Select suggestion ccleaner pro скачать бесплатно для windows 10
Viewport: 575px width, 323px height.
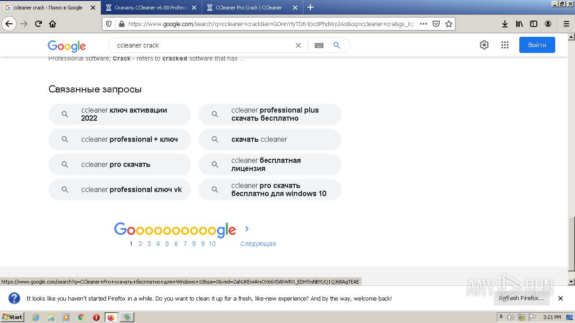(x=270, y=190)
